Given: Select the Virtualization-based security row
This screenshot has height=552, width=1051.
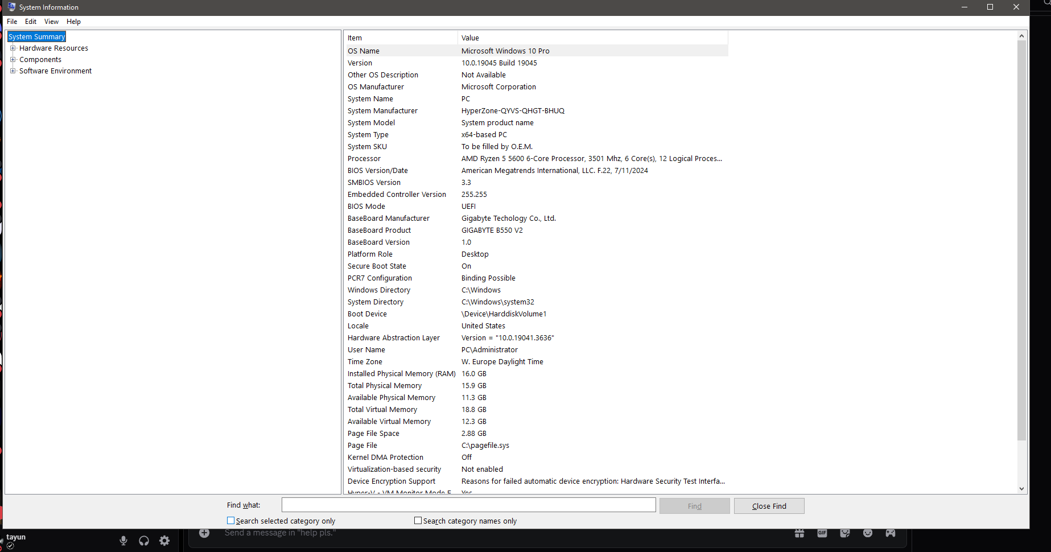Looking at the screenshot, I should (537, 469).
